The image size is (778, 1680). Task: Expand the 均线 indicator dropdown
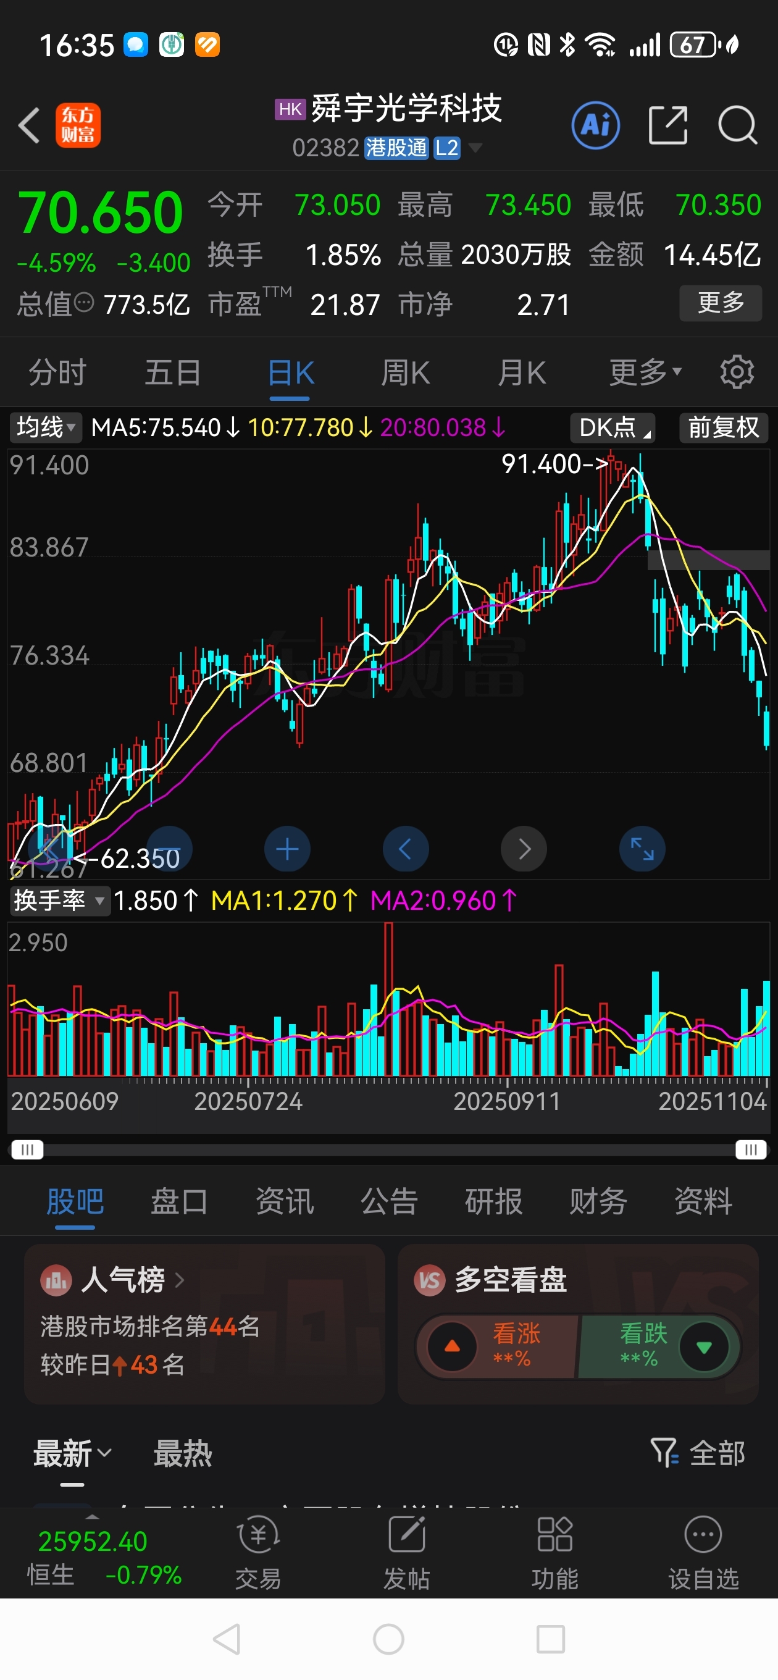click(x=46, y=428)
